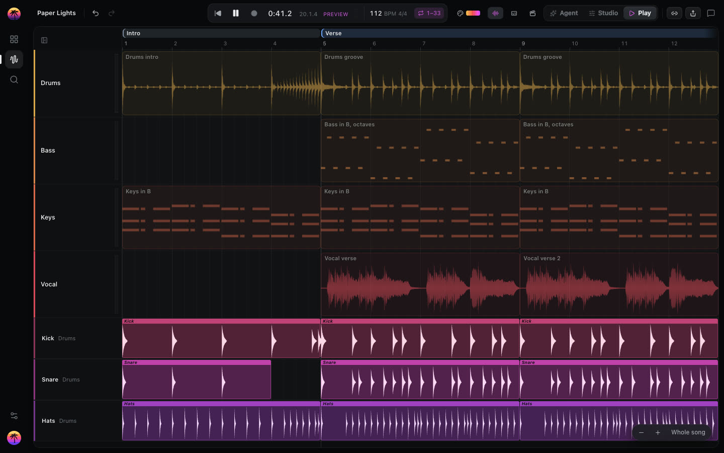724x453 pixels.
Task: Zoom in the timeline with the plus button
Action: [x=658, y=432]
